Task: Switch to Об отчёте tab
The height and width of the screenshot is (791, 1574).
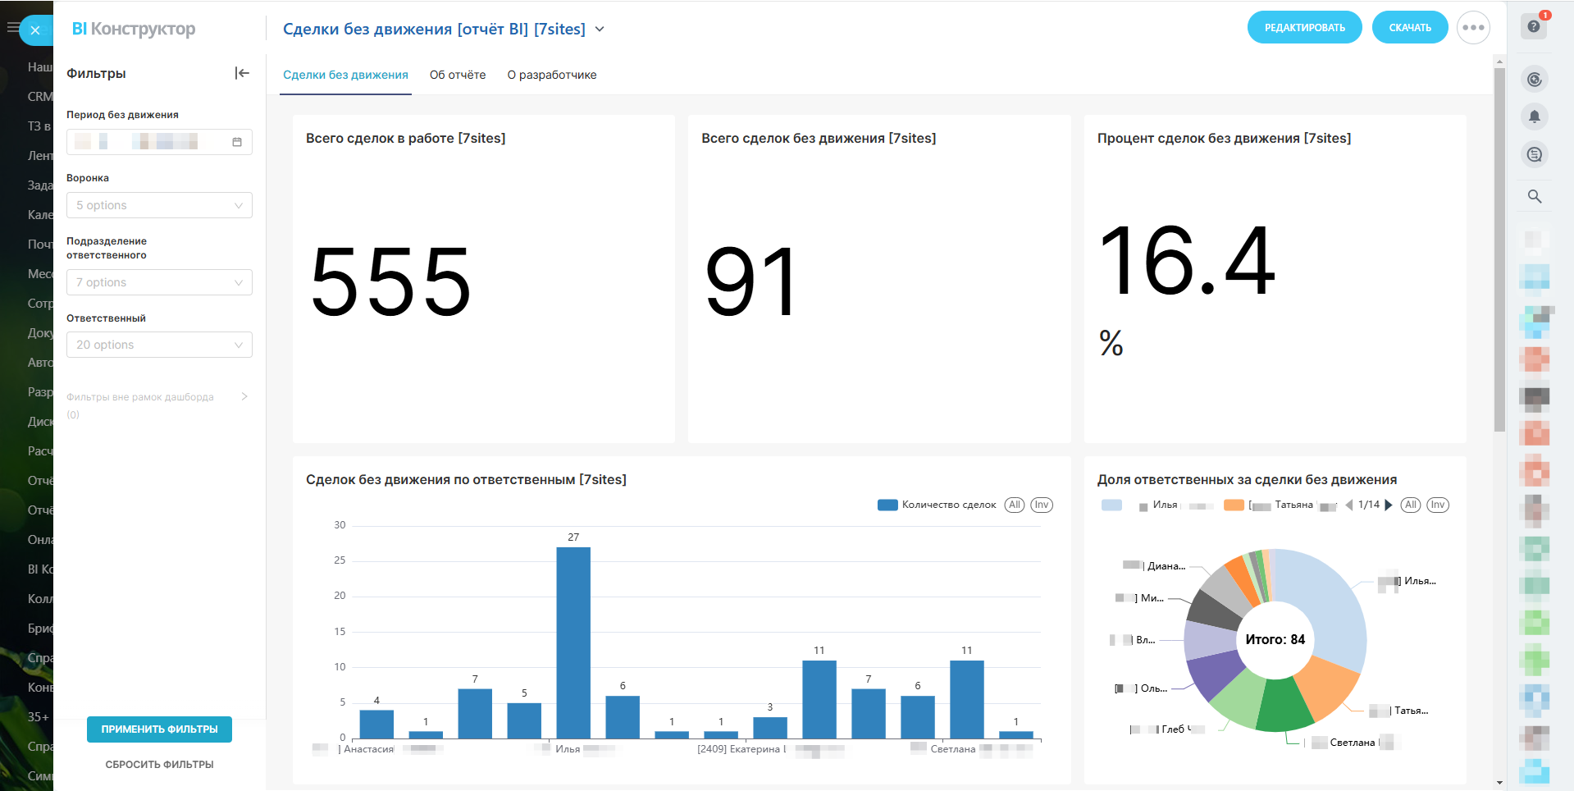Action: click(458, 75)
